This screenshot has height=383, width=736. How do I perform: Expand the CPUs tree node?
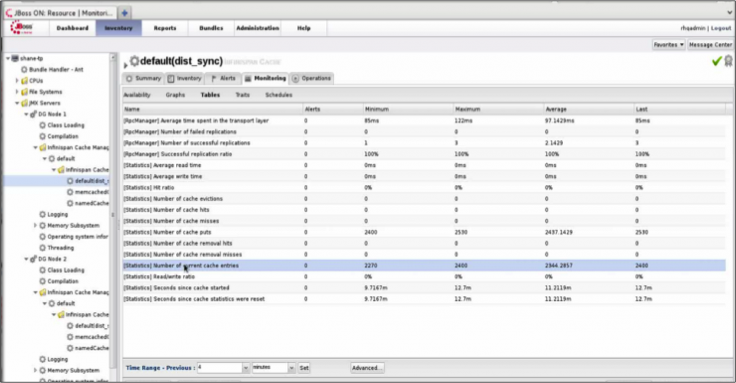[17, 81]
